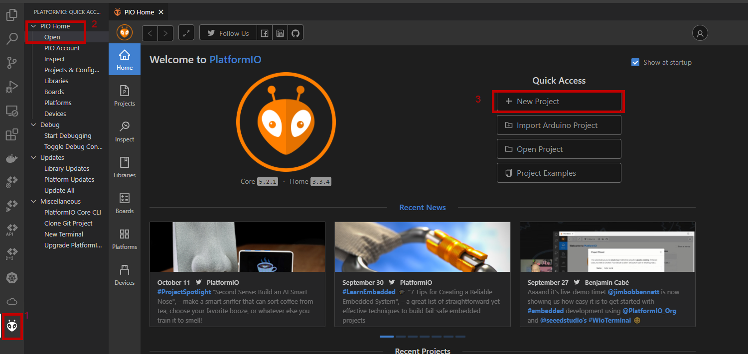This screenshot has height=354, width=748.
Task: Open the PlatformIO alien icon in activity bar
Action: (12, 326)
